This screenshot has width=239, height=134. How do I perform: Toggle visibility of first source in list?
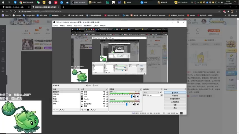click(x=104, y=92)
